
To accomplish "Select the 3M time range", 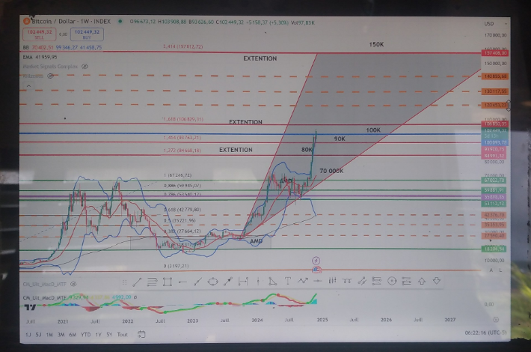I will click(61, 335).
